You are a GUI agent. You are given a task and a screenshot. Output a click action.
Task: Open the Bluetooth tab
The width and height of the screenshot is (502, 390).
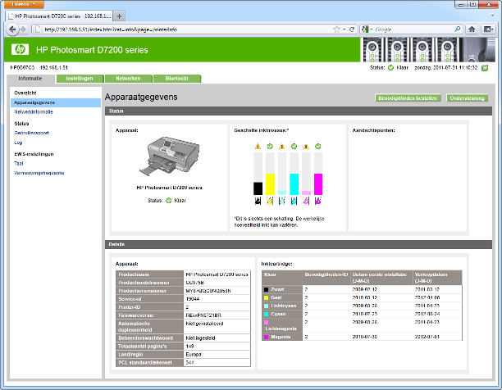(x=176, y=79)
